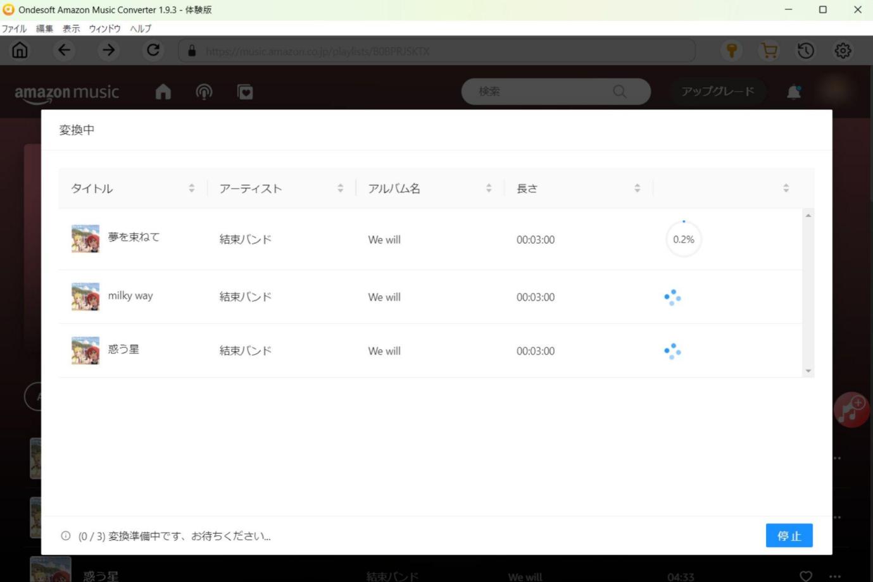
Task: Click the info icon in status line
Action: point(65,536)
